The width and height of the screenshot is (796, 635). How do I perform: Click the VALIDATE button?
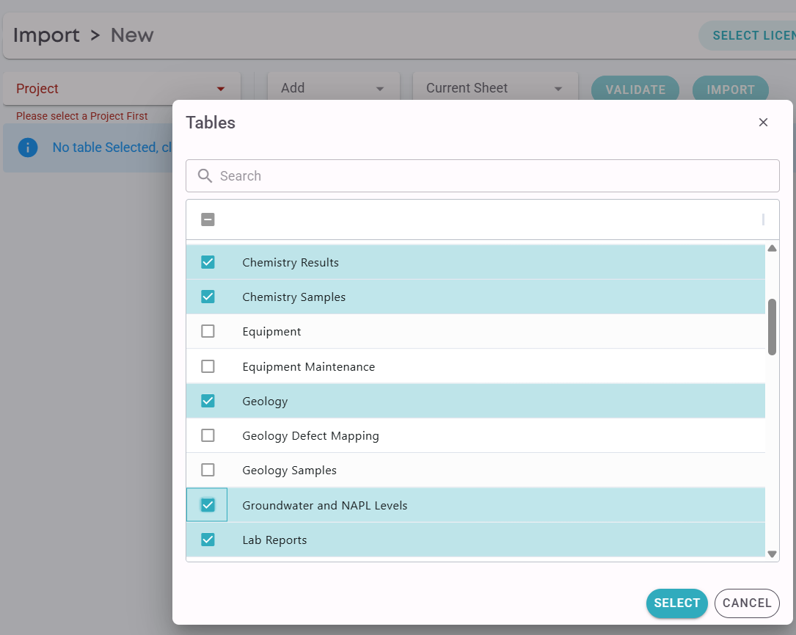(x=635, y=90)
